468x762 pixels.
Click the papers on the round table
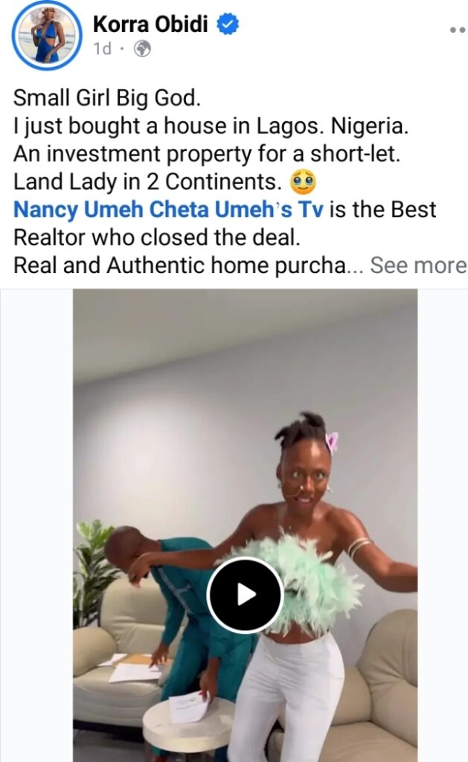tap(188, 708)
